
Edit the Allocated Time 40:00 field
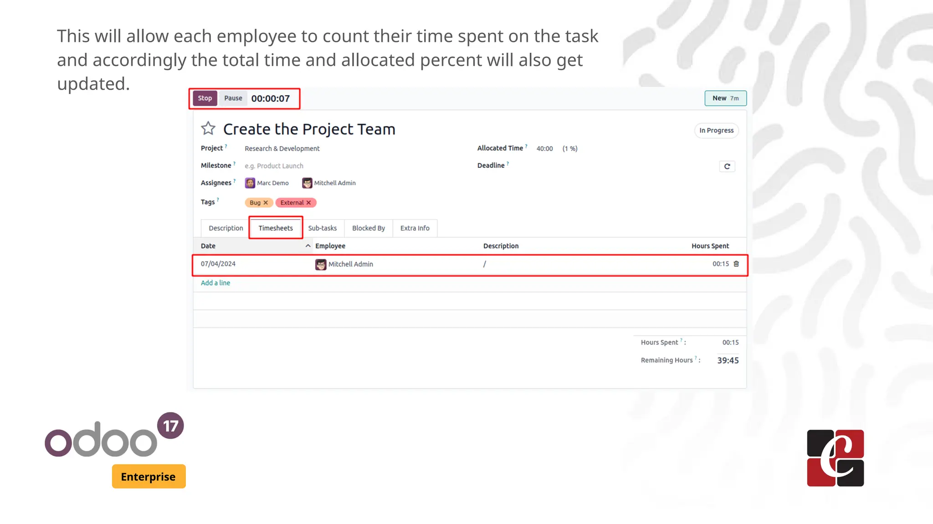click(544, 149)
